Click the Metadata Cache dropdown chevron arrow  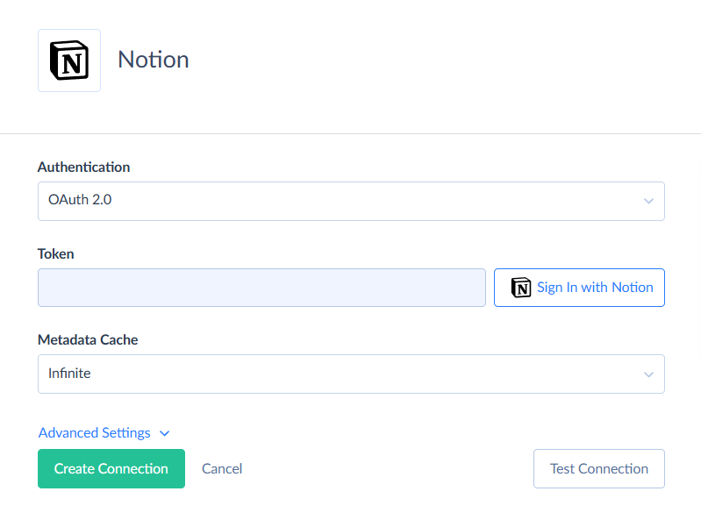pyautogui.click(x=648, y=374)
